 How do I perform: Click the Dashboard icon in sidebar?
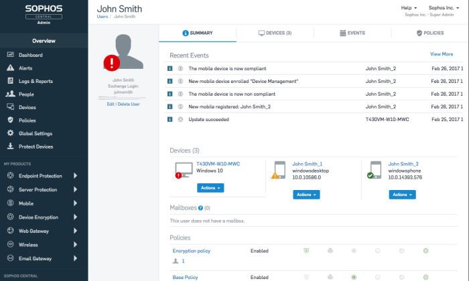coord(11,55)
